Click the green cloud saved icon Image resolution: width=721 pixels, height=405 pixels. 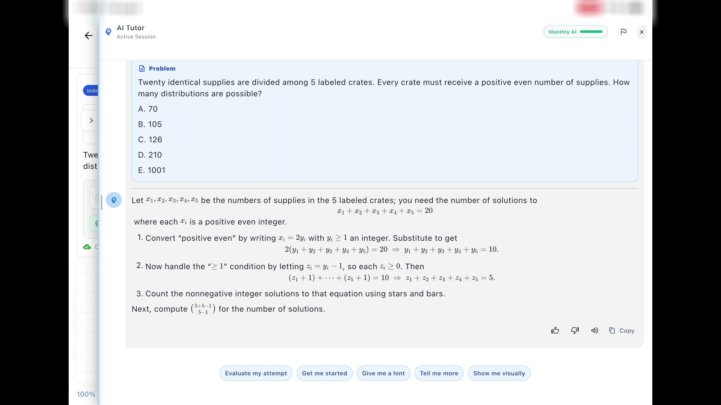tap(87, 247)
